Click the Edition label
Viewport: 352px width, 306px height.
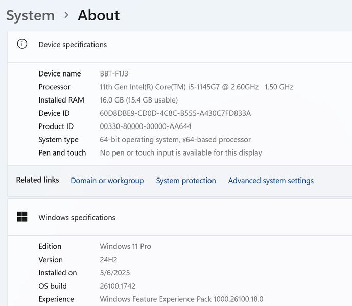coord(50,246)
